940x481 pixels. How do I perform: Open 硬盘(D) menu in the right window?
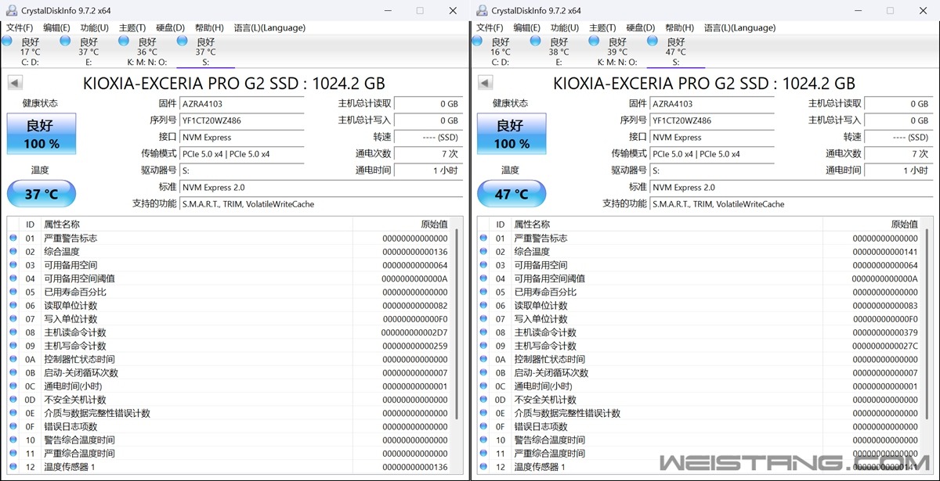641,28
